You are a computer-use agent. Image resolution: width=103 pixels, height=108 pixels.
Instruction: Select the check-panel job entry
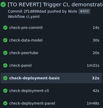tap(51, 65)
